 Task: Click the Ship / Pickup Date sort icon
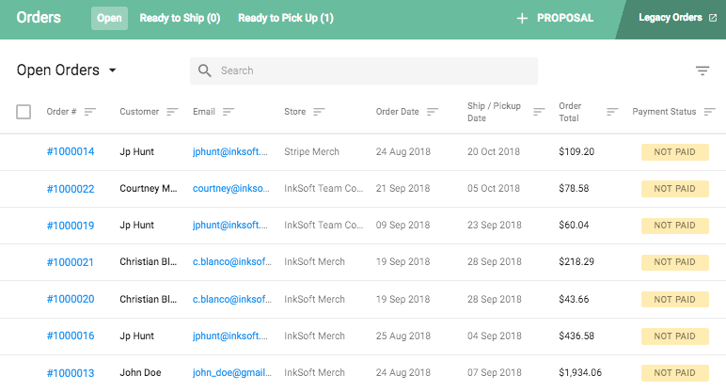(539, 112)
